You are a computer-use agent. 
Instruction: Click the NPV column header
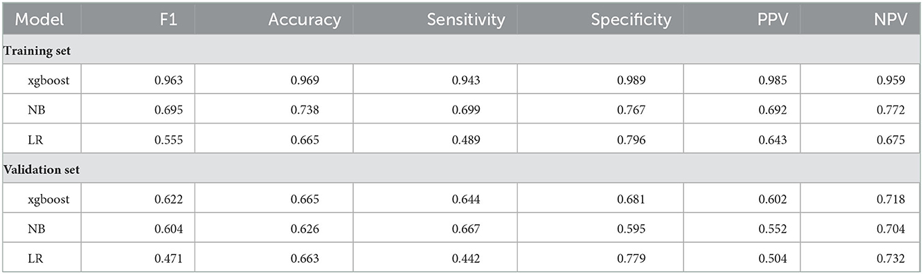tap(890, 20)
